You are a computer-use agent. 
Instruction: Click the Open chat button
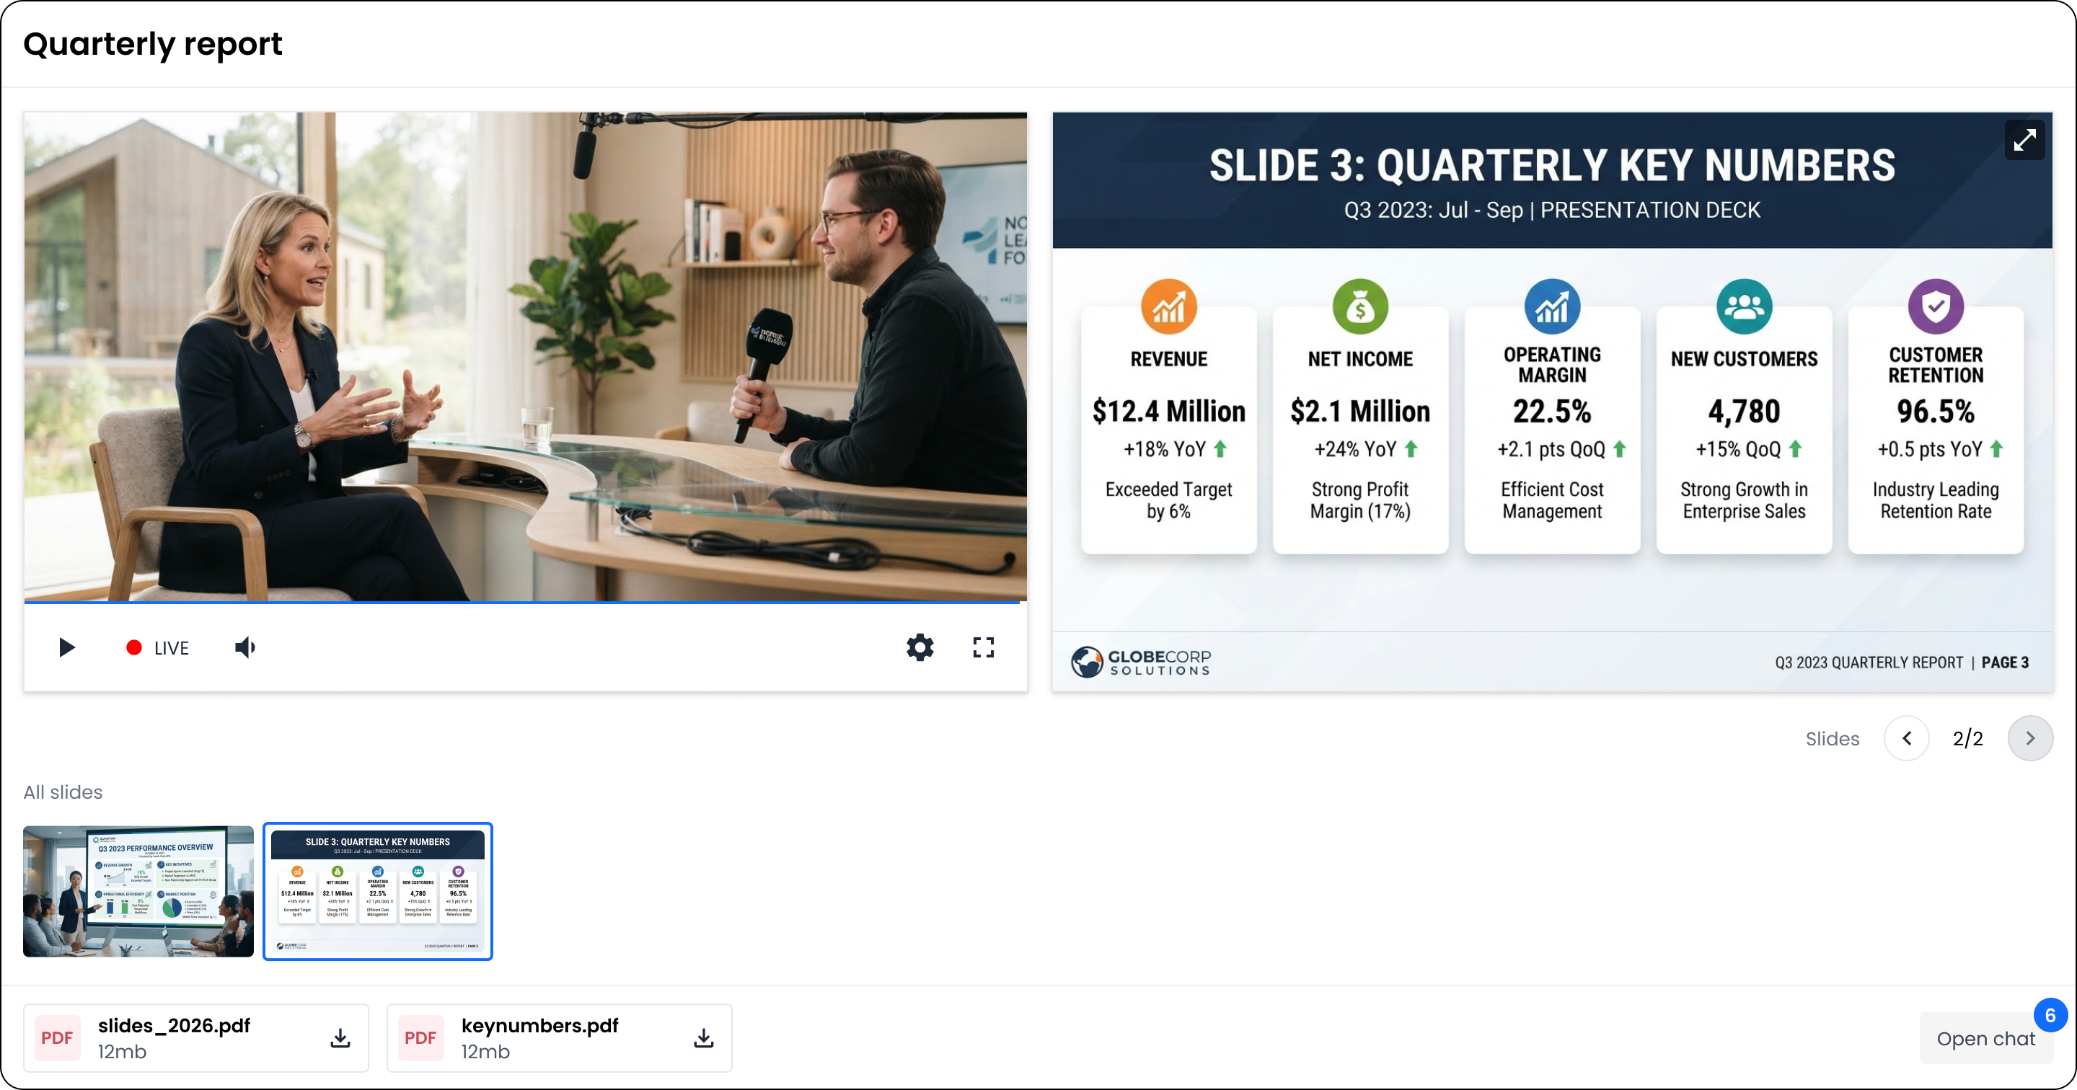click(1986, 1038)
